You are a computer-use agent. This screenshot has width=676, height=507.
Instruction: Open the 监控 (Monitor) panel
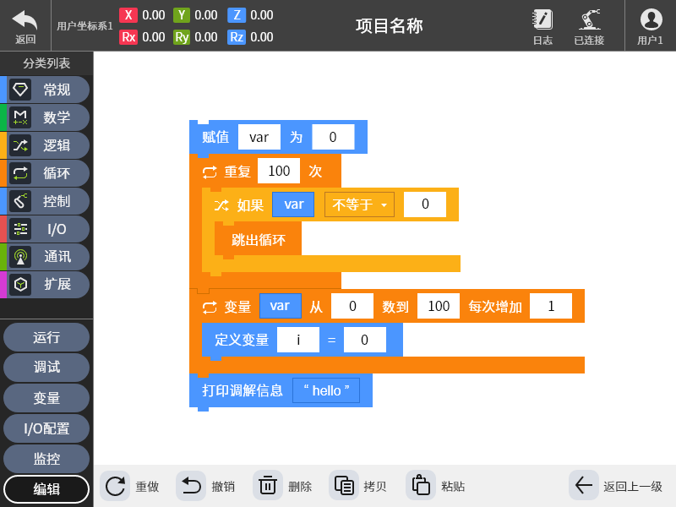pos(46,458)
